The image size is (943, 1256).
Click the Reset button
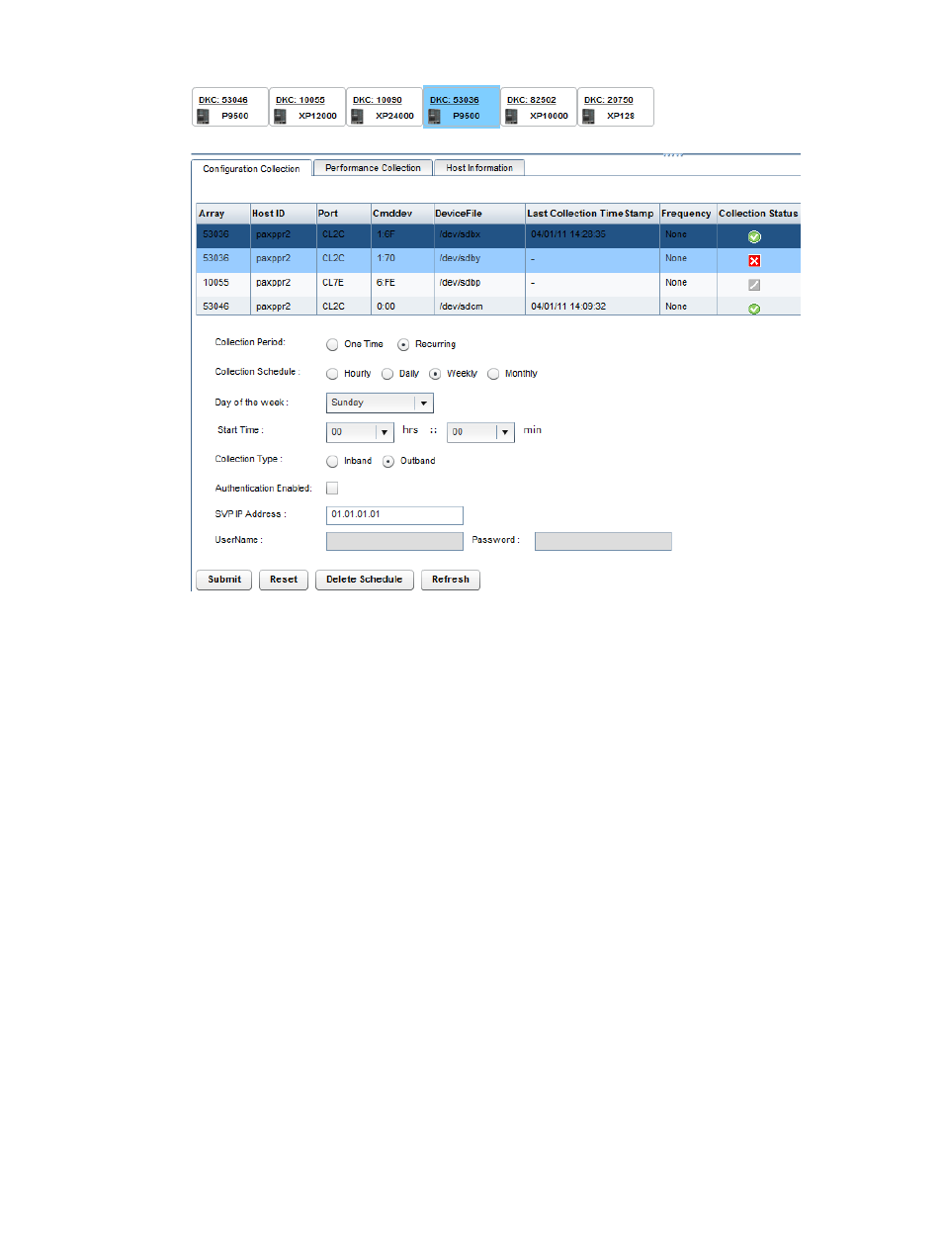[x=284, y=580]
